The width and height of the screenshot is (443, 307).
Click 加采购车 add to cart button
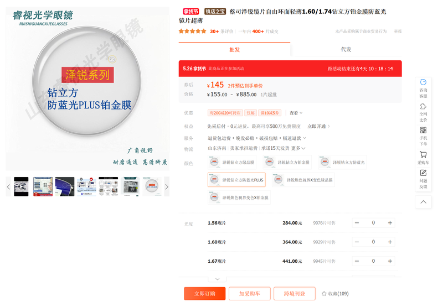(x=250, y=294)
